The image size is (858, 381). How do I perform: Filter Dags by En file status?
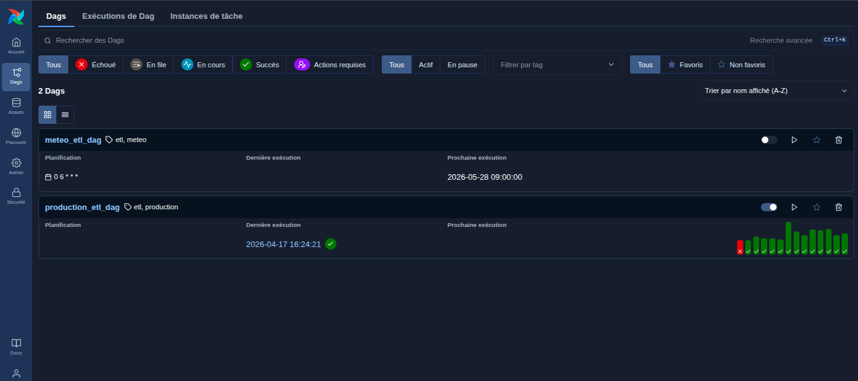[x=149, y=65]
